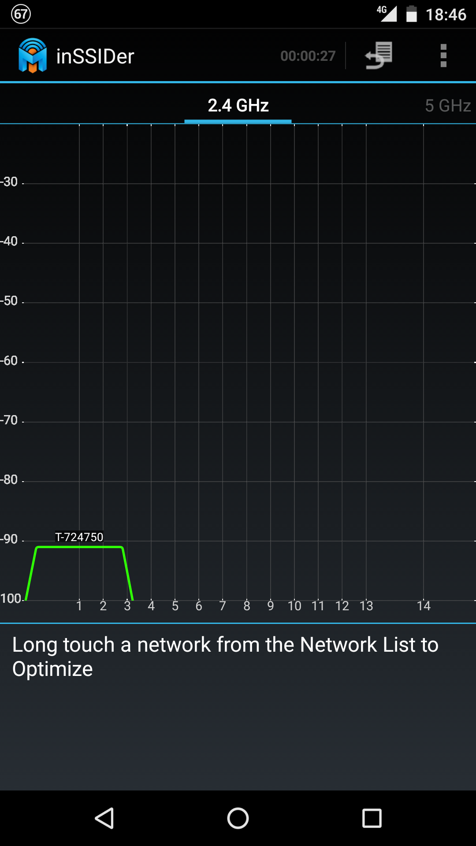Tap the 67 notification badge icon
This screenshot has width=476, height=846.
[21, 14]
